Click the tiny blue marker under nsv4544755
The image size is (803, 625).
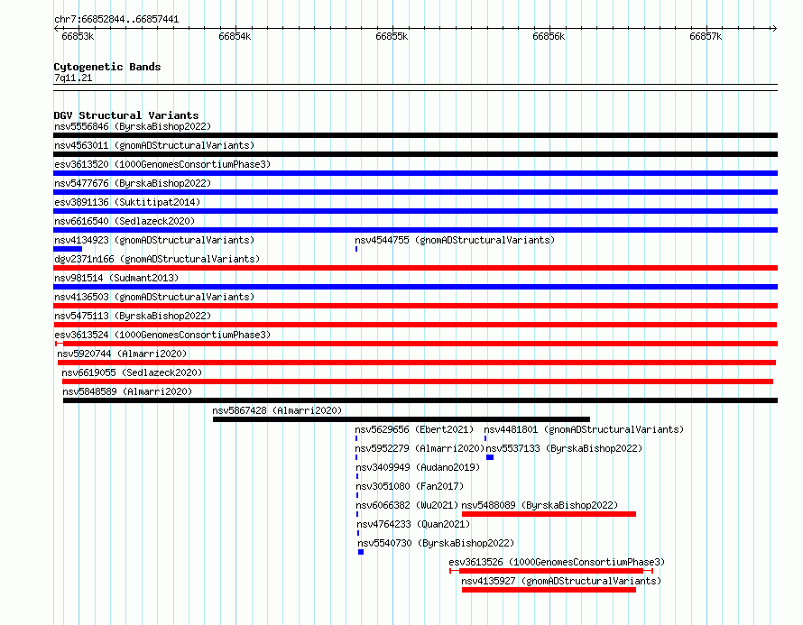pyautogui.click(x=356, y=249)
